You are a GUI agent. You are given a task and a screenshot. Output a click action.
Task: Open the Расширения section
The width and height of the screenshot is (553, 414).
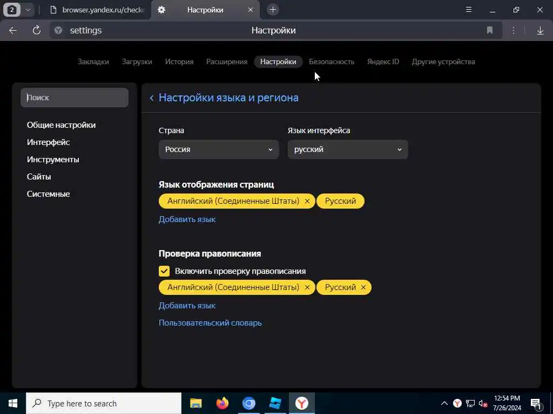coord(227,61)
